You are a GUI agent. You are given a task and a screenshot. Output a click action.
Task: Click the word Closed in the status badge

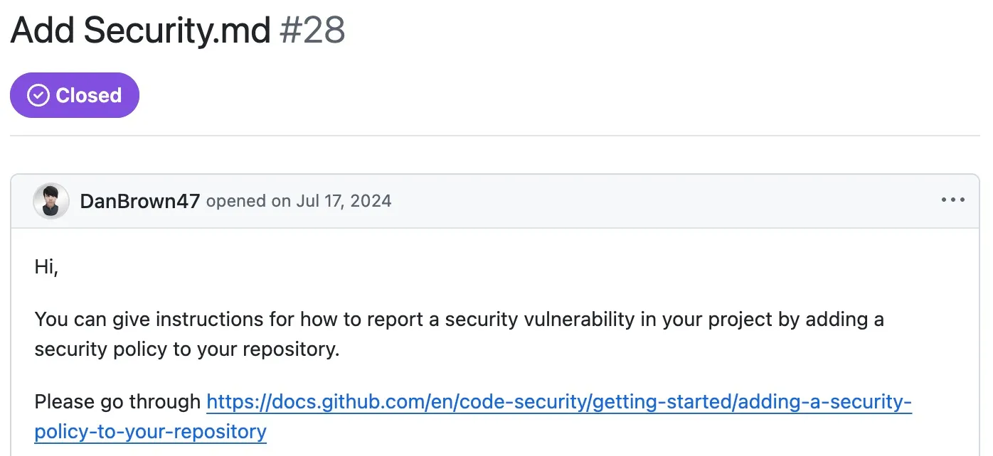click(88, 95)
